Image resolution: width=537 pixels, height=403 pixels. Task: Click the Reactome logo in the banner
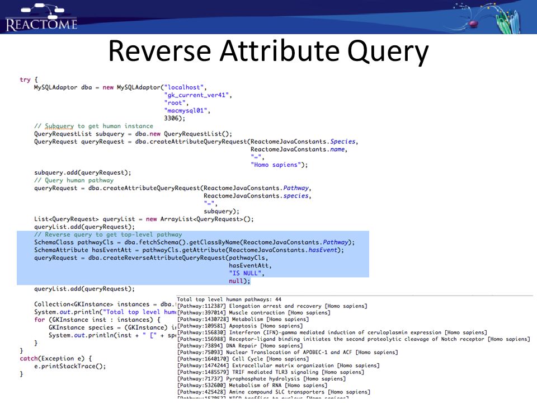click(x=41, y=17)
